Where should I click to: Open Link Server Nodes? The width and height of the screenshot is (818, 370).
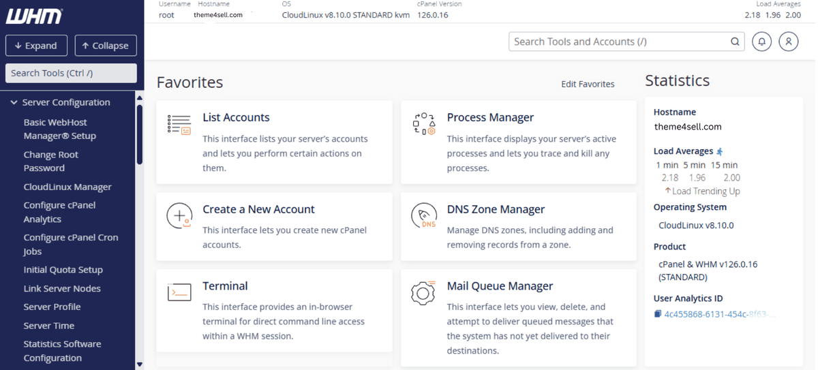click(x=62, y=288)
